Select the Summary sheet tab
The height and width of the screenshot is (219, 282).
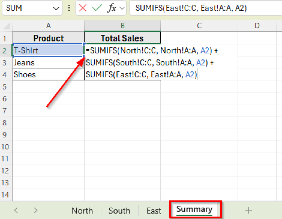click(x=194, y=210)
